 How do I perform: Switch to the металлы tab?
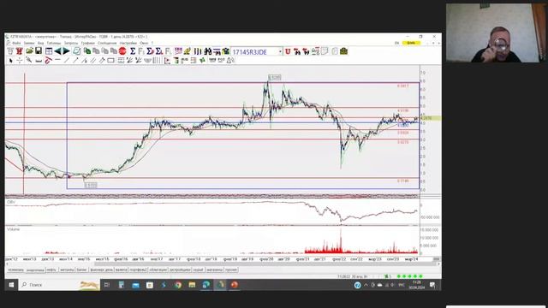coord(67,270)
